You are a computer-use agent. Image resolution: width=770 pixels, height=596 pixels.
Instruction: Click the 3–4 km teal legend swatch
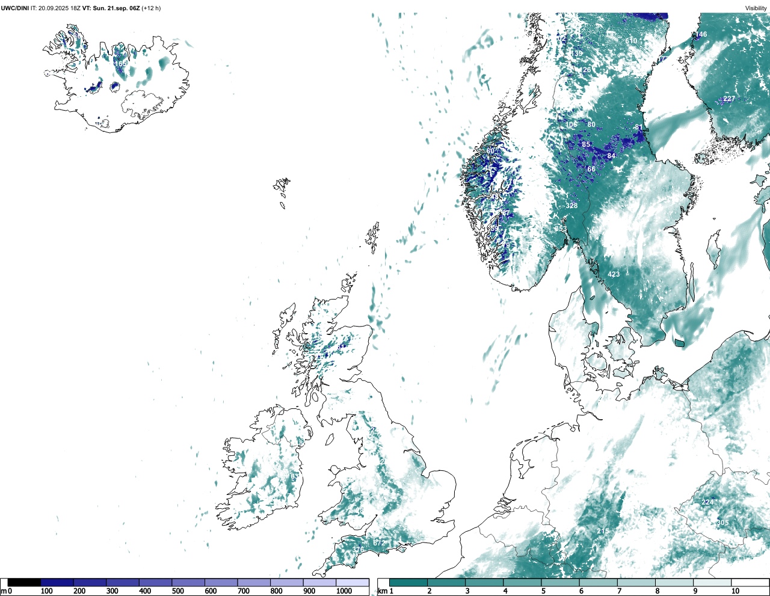(484, 582)
